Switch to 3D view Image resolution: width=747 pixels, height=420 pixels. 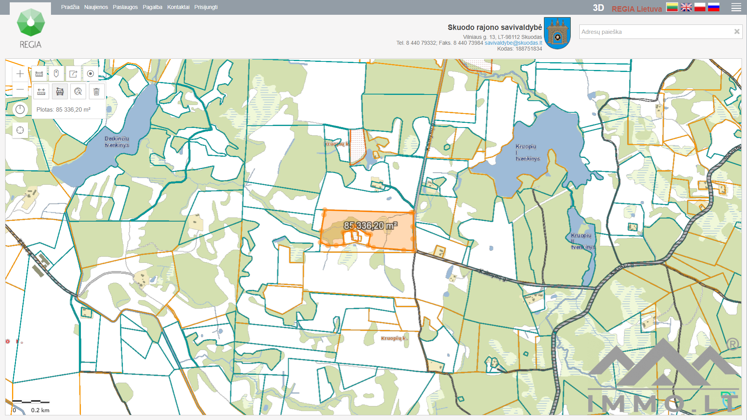pos(598,8)
